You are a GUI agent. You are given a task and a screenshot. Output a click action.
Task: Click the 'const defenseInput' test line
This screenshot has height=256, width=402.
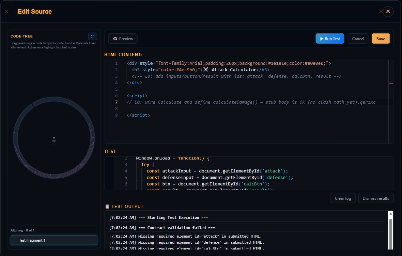pos(220,178)
